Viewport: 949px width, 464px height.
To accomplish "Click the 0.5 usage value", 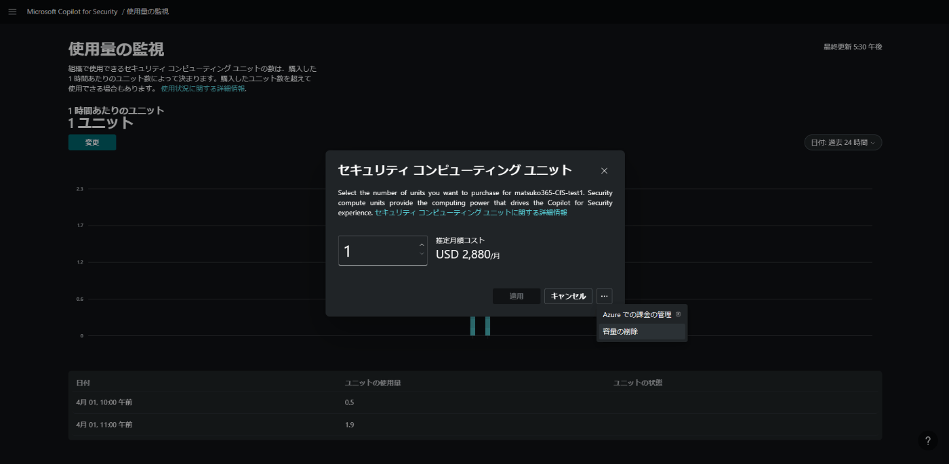I will pyautogui.click(x=350, y=402).
